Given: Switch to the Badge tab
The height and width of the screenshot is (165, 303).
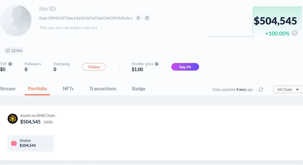Looking at the screenshot, I should point(139,89).
